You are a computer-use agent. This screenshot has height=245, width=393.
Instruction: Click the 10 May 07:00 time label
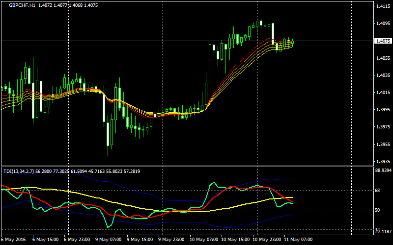tap(204, 240)
